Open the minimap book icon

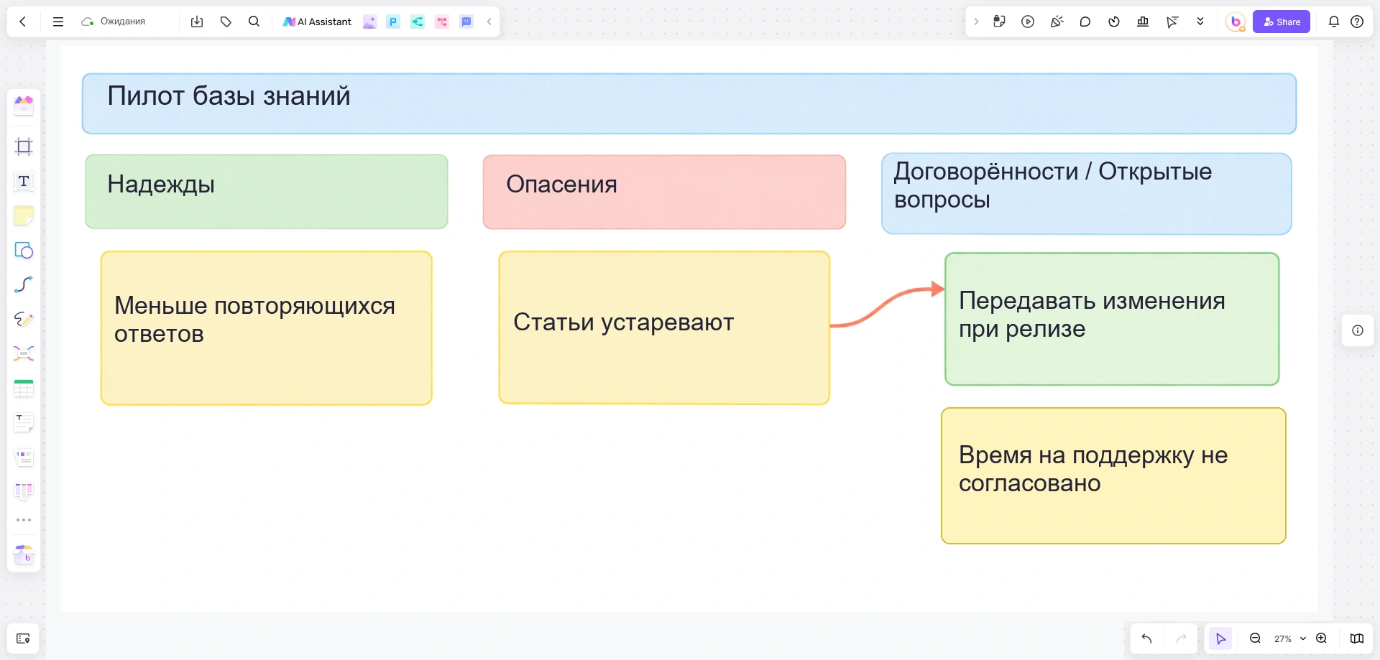click(1357, 638)
